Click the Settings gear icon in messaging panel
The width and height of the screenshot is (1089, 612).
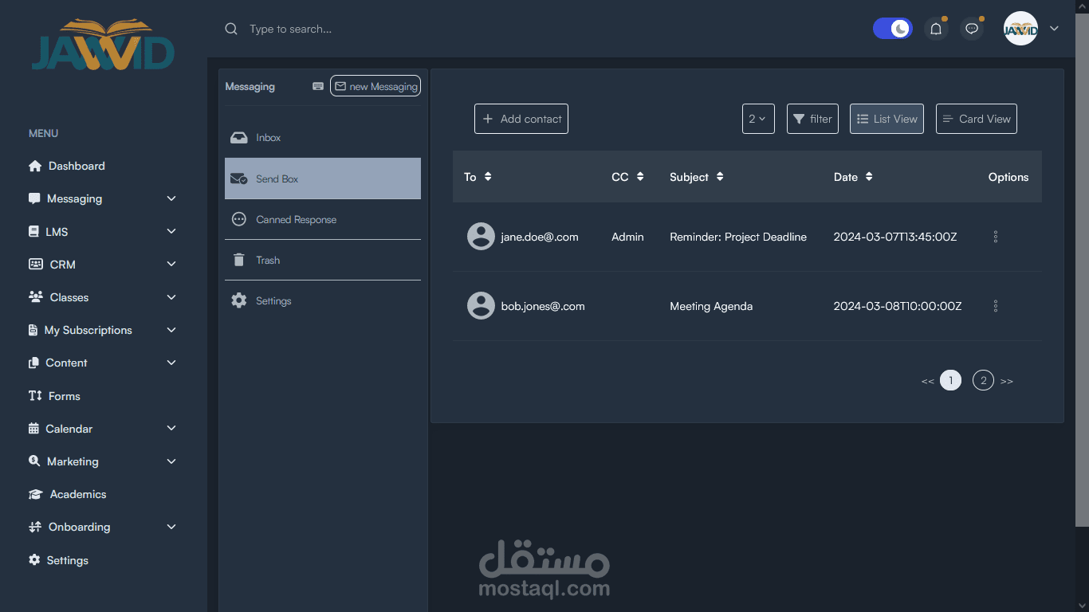coord(238,300)
